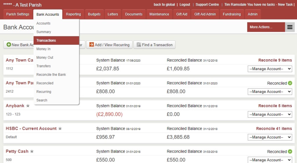Image resolution: width=297 pixels, height=163 pixels.
Task: Click the Logout link in the header
Action: pos(185,5)
